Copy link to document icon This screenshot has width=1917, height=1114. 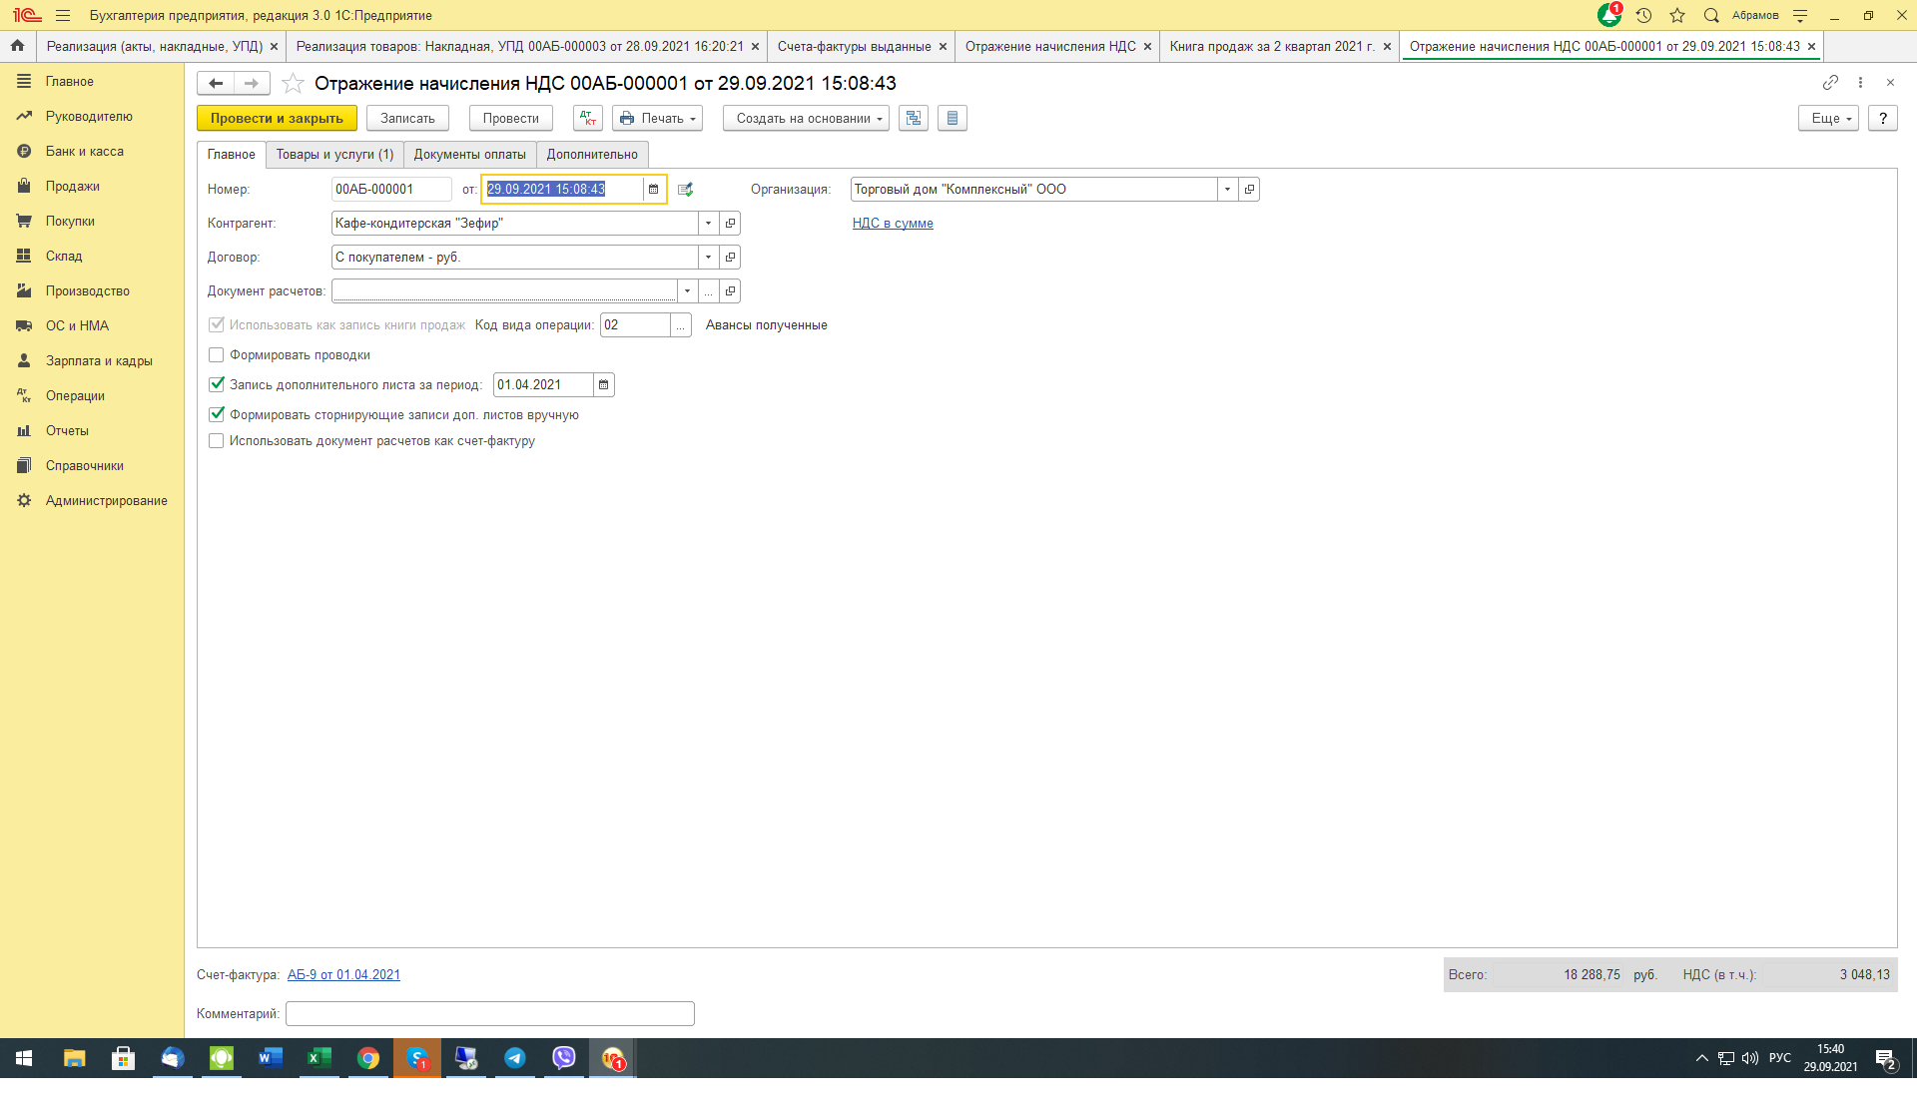1830,82
